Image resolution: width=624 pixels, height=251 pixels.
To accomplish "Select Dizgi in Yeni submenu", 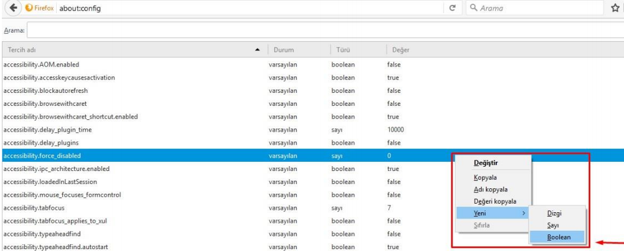I will pyautogui.click(x=557, y=213).
